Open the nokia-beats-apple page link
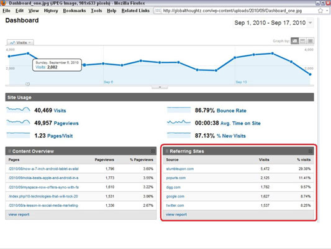331x249 pixels. (43, 177)
